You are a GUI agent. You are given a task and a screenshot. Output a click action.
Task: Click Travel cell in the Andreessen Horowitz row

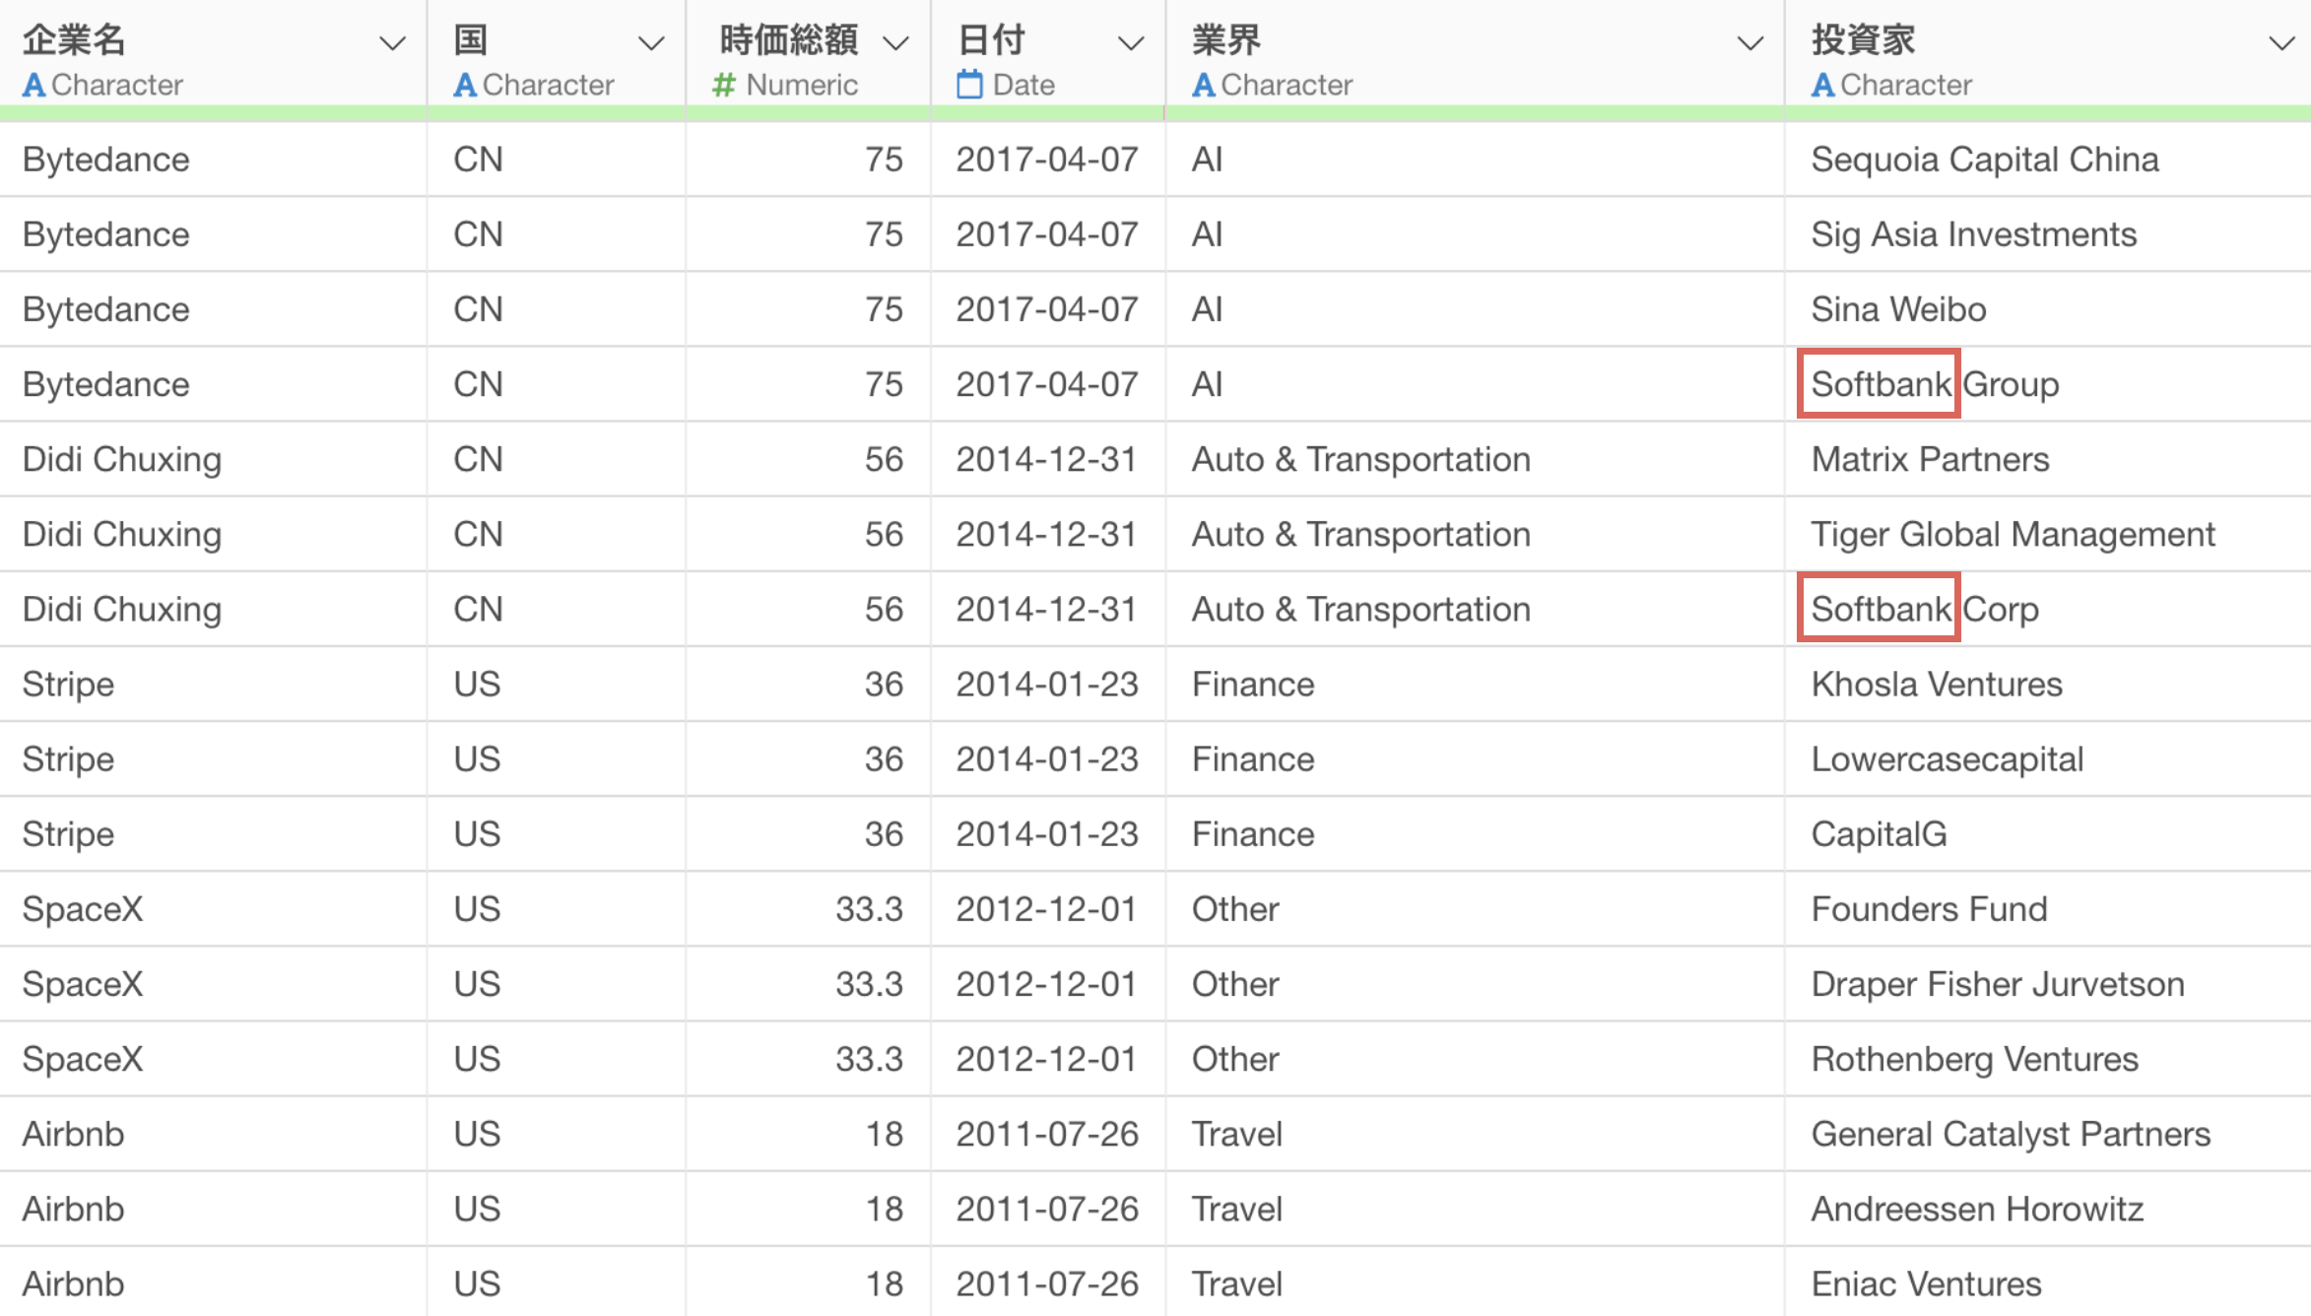[1475, 1209]
